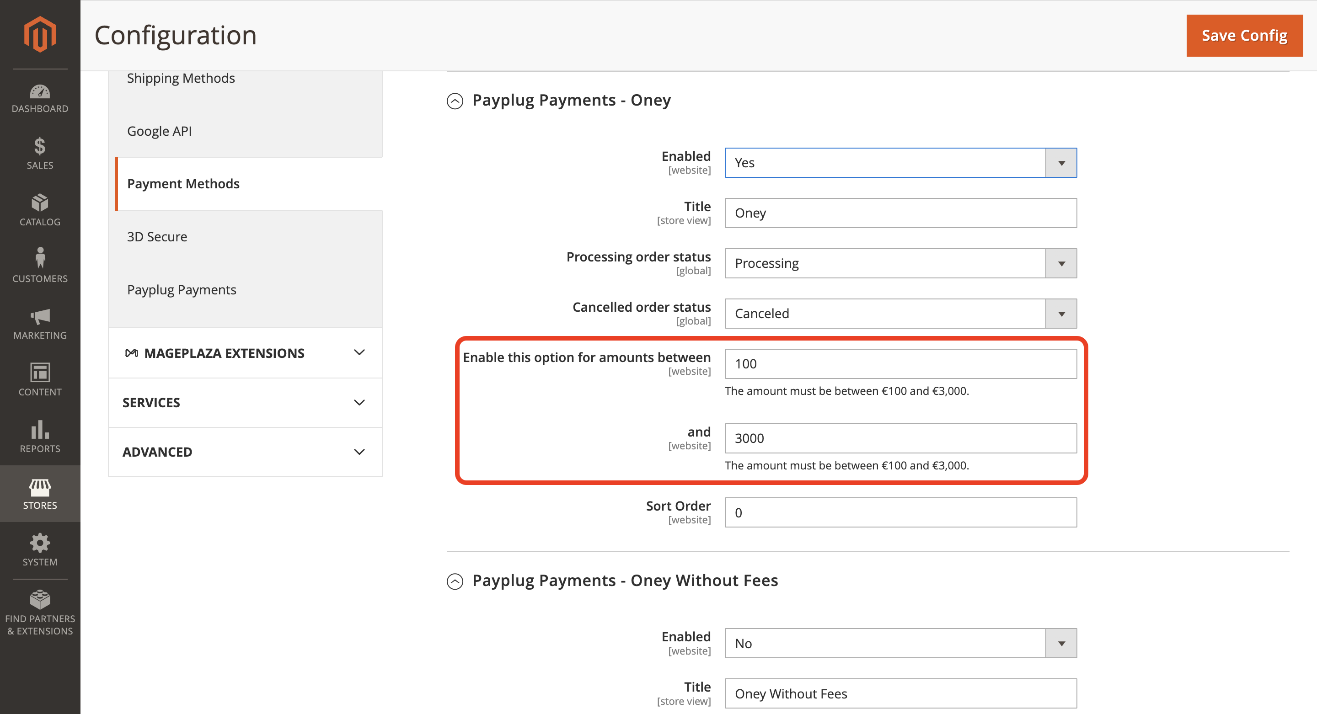Click the Save Config button
This screenshot has width=1317, height=714.
pyautogui.click(x=1244, y=35)
